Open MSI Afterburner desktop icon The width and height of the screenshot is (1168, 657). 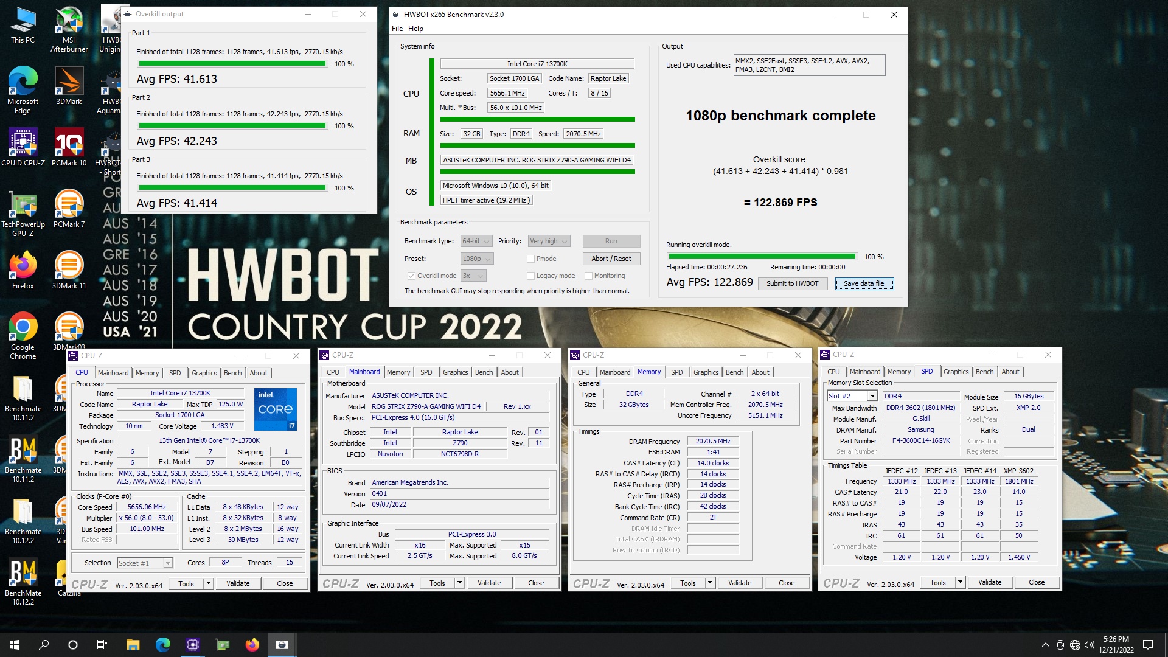coord(69,30)
